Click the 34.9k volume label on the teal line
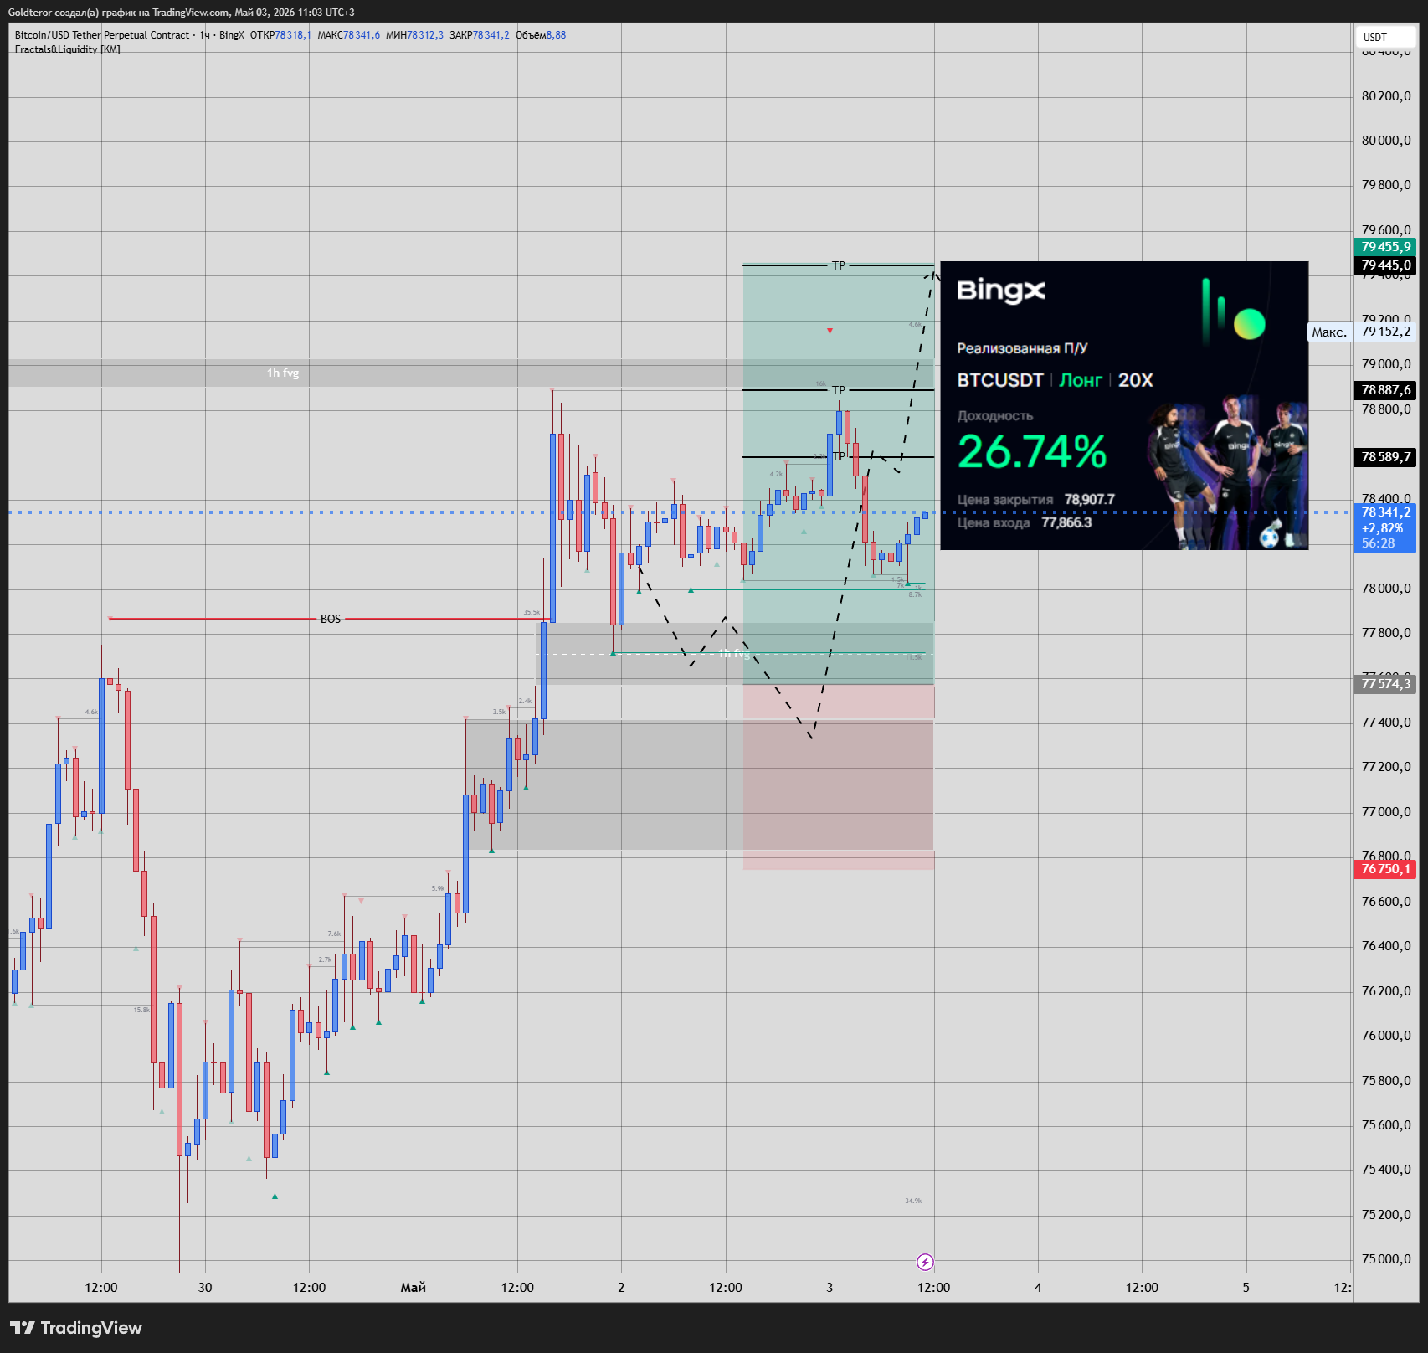Screen dimensions: 1428x1353 pyautogui.click(x=913, y=1201)
